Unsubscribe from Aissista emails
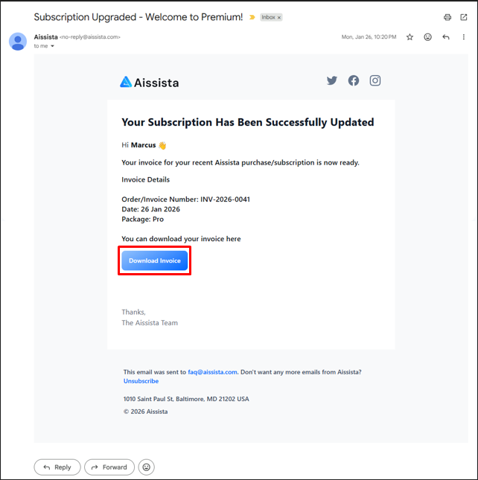Image resolution: width=478 pixels, height=480 pixels. click(141, 381)
